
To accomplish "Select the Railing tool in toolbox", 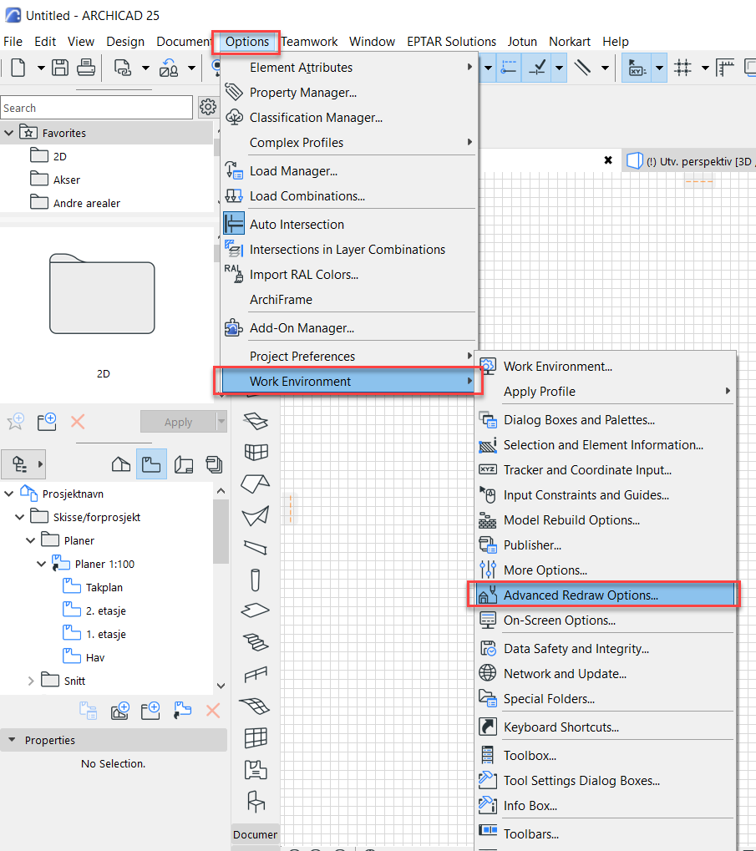I will (256, 674).
